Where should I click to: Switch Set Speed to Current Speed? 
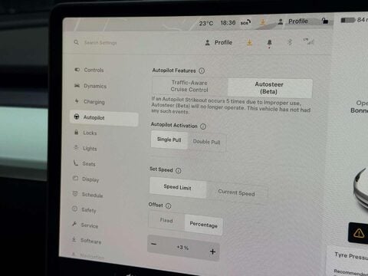[236, 192]
